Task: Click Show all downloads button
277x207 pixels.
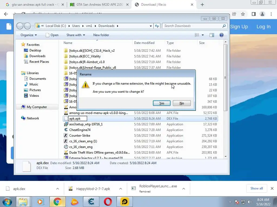Action: coord(256,188)
